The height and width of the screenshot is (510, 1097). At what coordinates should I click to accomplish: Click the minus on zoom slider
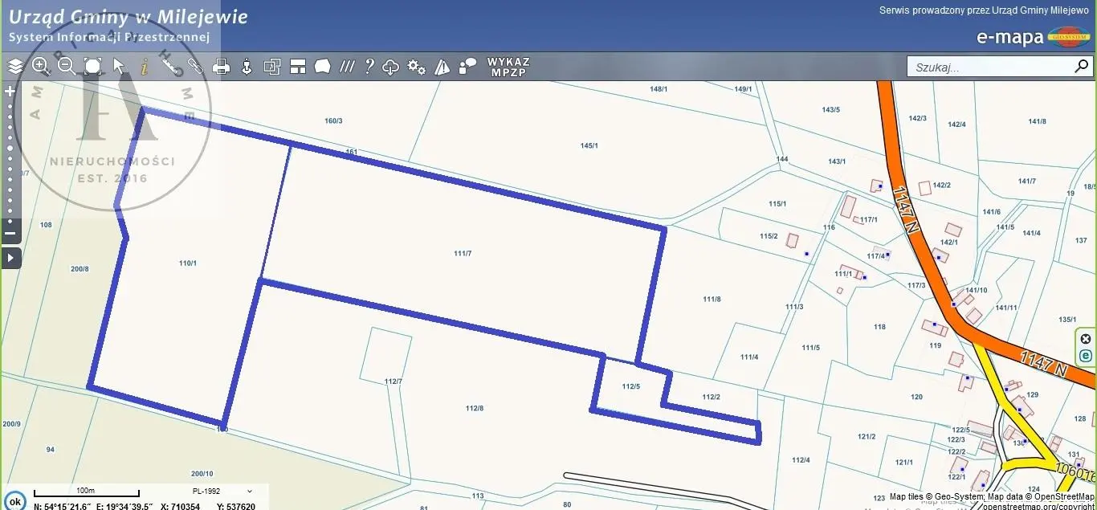coord(10,234)
